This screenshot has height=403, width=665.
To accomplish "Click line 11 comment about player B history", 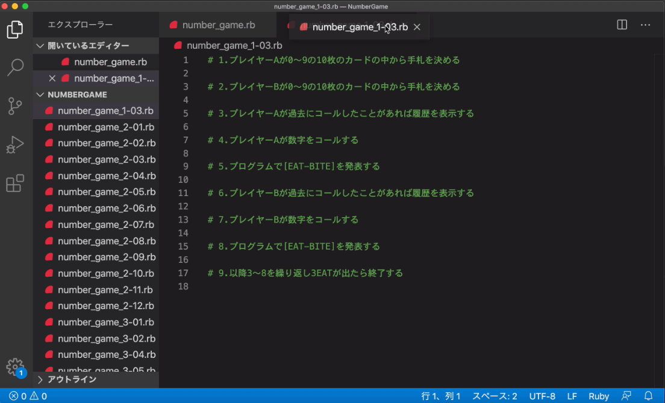I will tap(340, 193).
